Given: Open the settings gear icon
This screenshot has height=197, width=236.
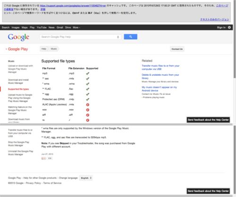Looking at the screenshot, I should 229,27.
